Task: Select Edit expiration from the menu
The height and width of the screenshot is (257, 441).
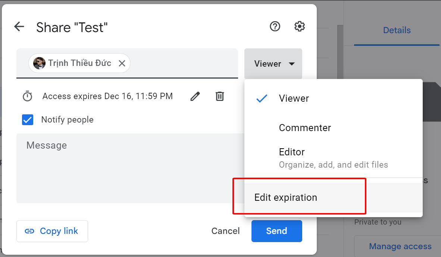Action: click(x=285, y=197)
